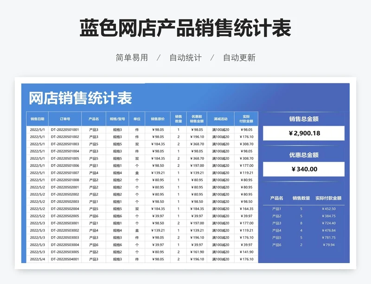Select the subtitle text 简单易用
This screenshot has width=371, height=284.
tap(132, 57)
